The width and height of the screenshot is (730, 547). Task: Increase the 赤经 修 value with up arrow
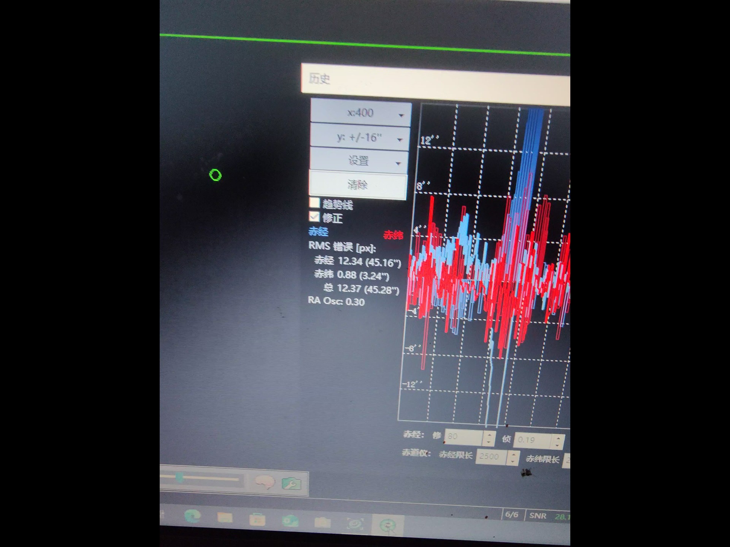489,435
